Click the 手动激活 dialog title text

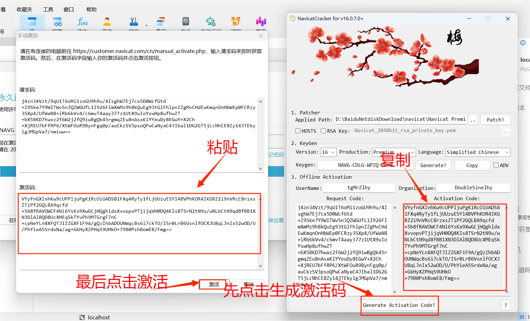[x=28, y=35]
